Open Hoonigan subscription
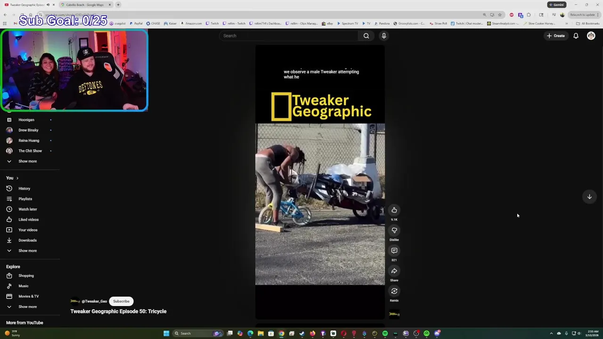The height and width of the screenshot is (339, 603). pos(26,120)
